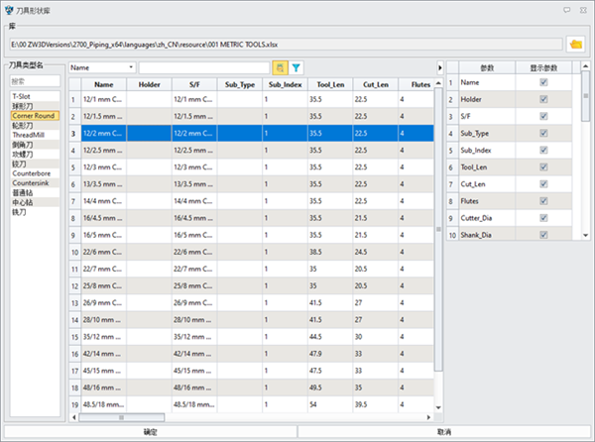Viewport: 595px width, 442px height.
Task: Click the help question mark icon in title bar
Action: click(x=566, y=9)
